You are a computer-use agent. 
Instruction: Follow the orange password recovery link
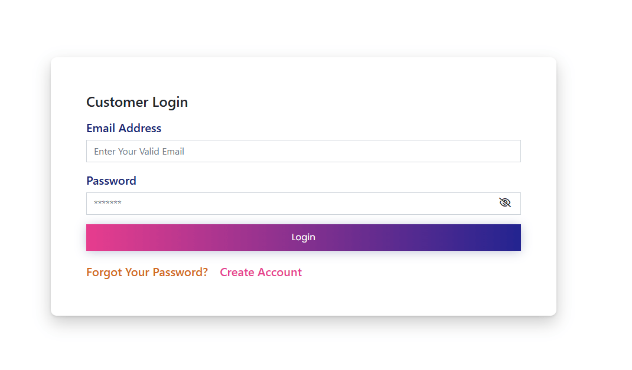pos(147,273)
